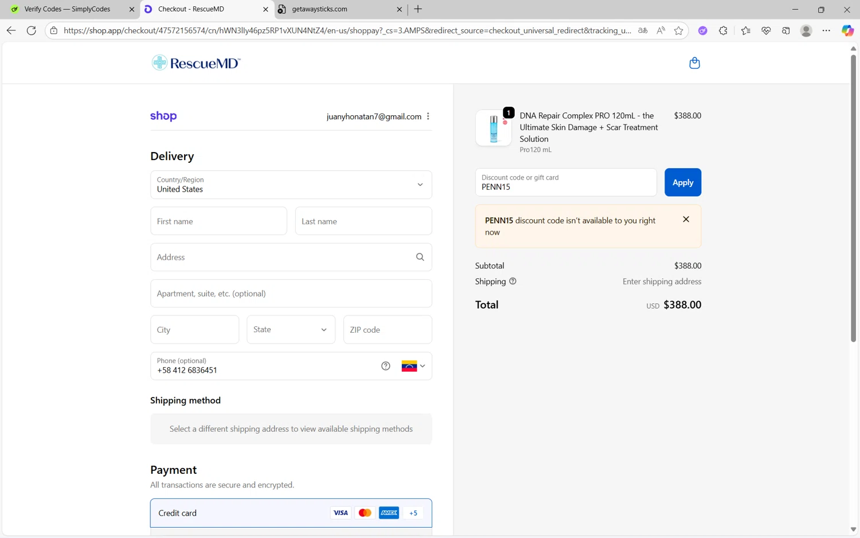The height and width of the screenshot is (538, 860).
Task: Open a new browser tab
Action: coord(418,9)
